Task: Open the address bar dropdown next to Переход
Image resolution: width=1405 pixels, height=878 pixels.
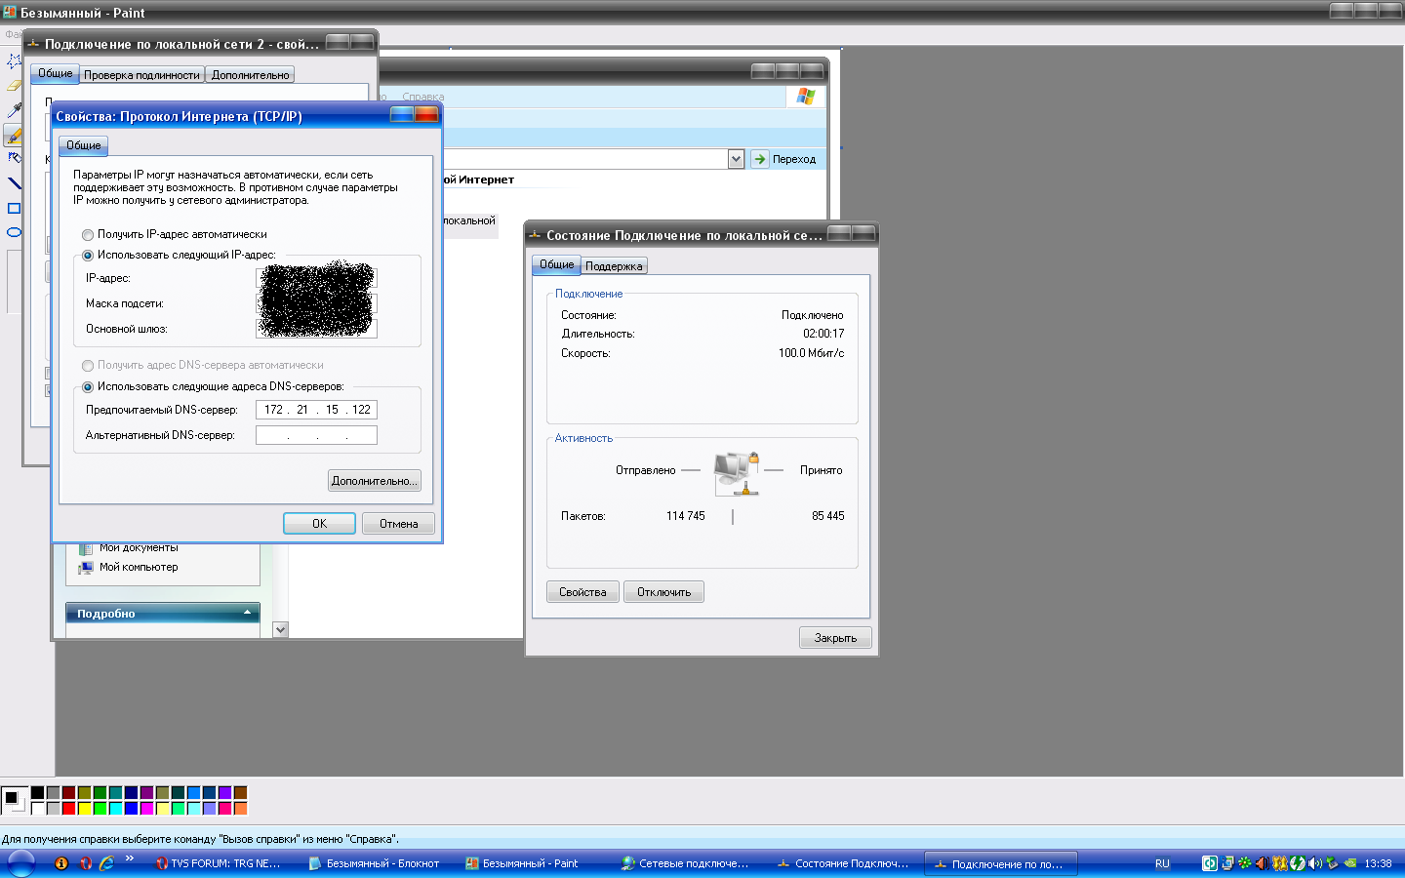Action: click(x=736, y=159)
